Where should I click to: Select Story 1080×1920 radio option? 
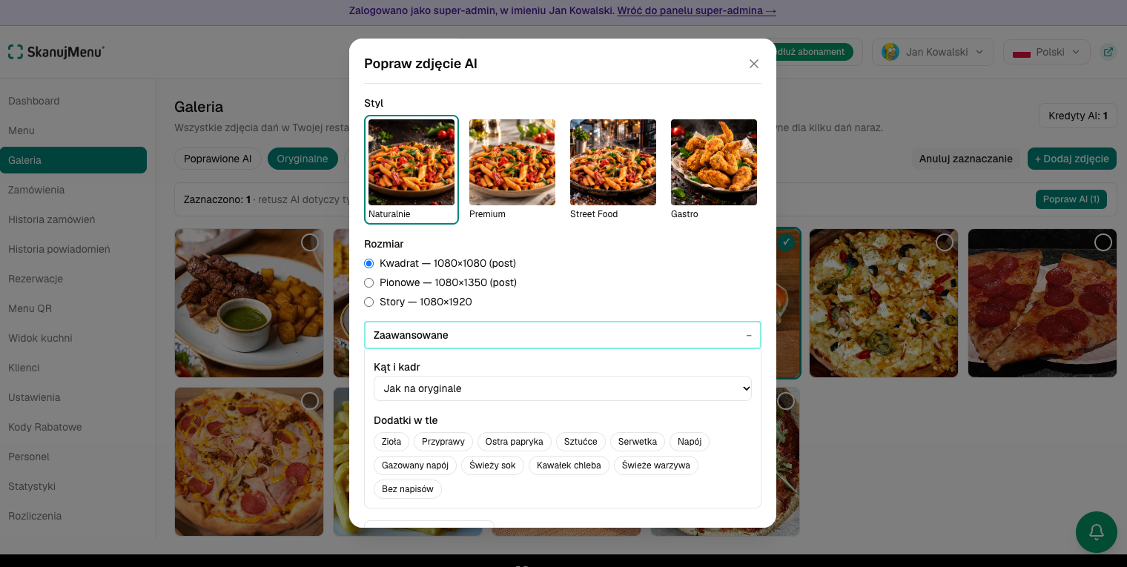click(x=369, y=302)
